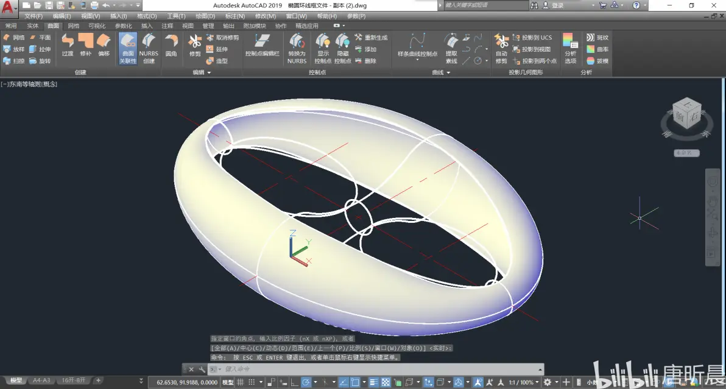Select the 自动修剪 auto trim tool
Viewport: 726px width, 389px height.
tap(501, 48)
